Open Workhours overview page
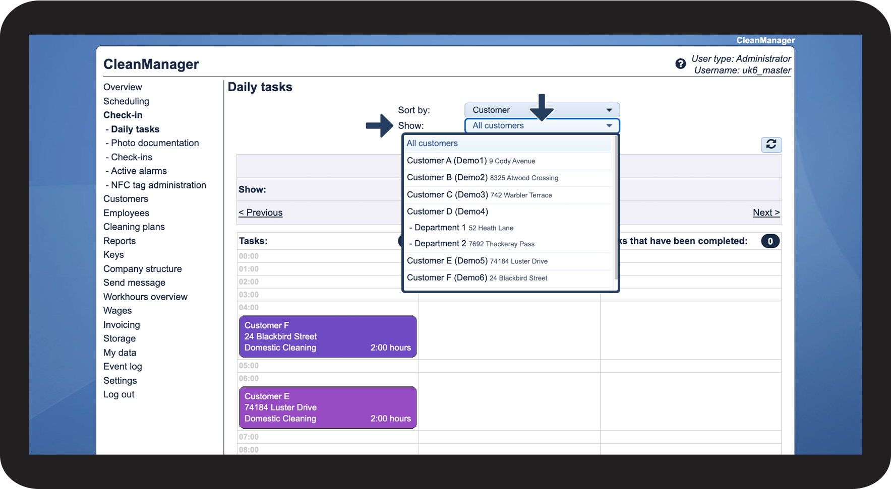This screenshot has height=489, width=891. pyautogui.click(x=145, y=297)
